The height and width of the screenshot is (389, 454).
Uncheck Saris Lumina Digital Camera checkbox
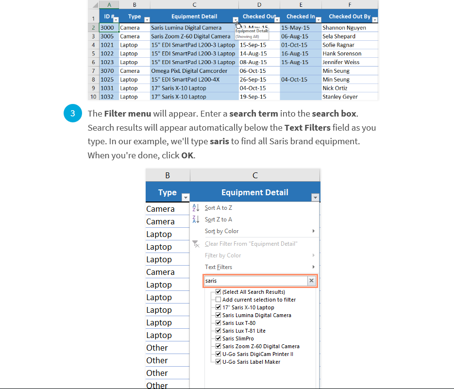pos(219,315)
